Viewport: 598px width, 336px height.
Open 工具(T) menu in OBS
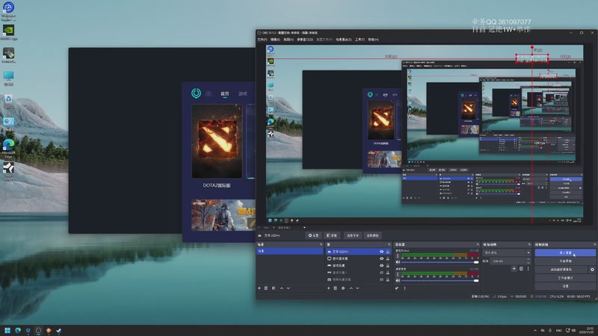[x=360, y=40]
